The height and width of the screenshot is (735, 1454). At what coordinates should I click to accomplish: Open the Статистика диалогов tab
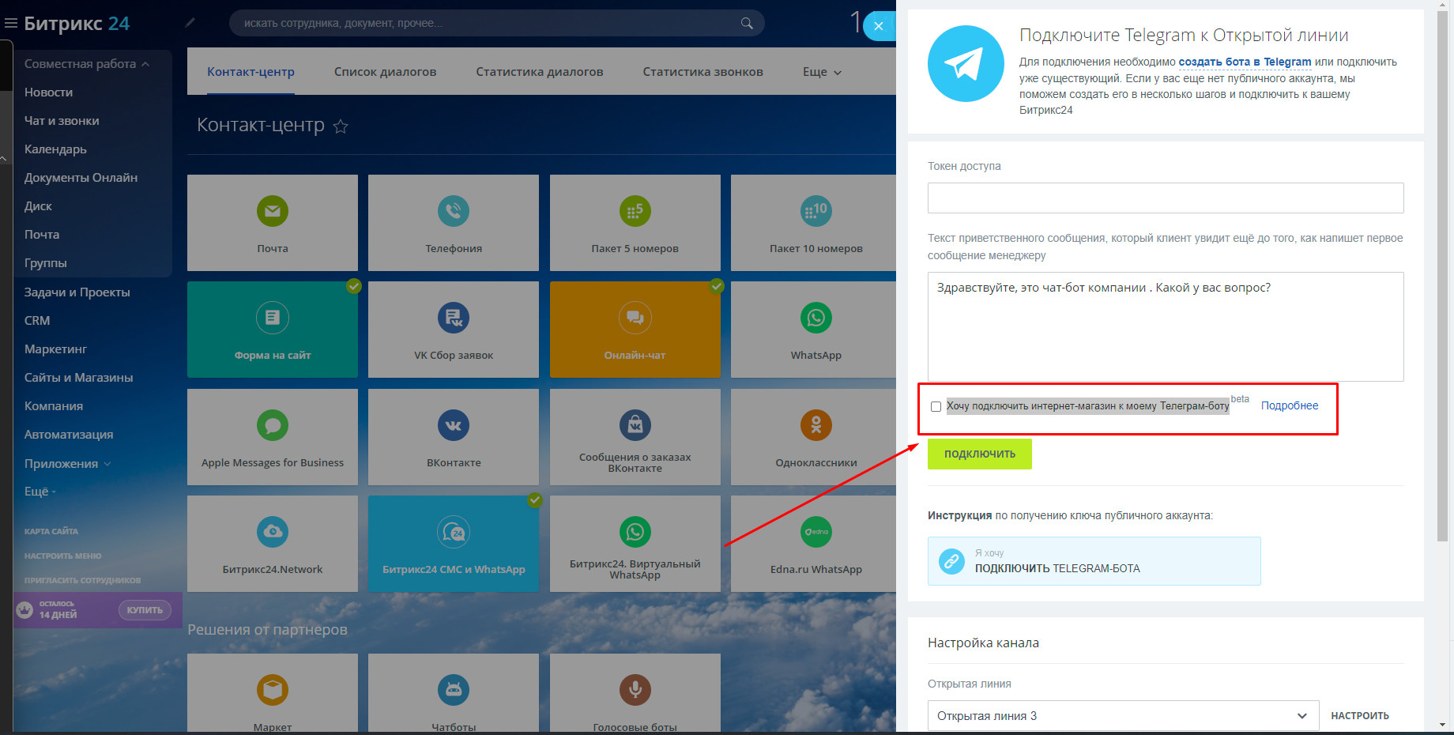tap(540, 72)
